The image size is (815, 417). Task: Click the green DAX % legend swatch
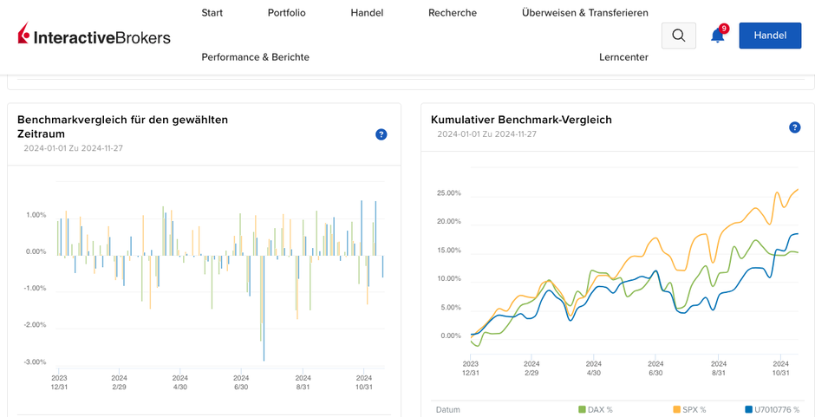pyautogui.click(x=582, y=410)
